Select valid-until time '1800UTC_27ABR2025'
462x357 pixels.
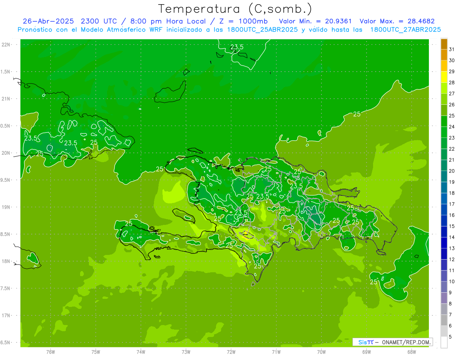coord(405,30)
